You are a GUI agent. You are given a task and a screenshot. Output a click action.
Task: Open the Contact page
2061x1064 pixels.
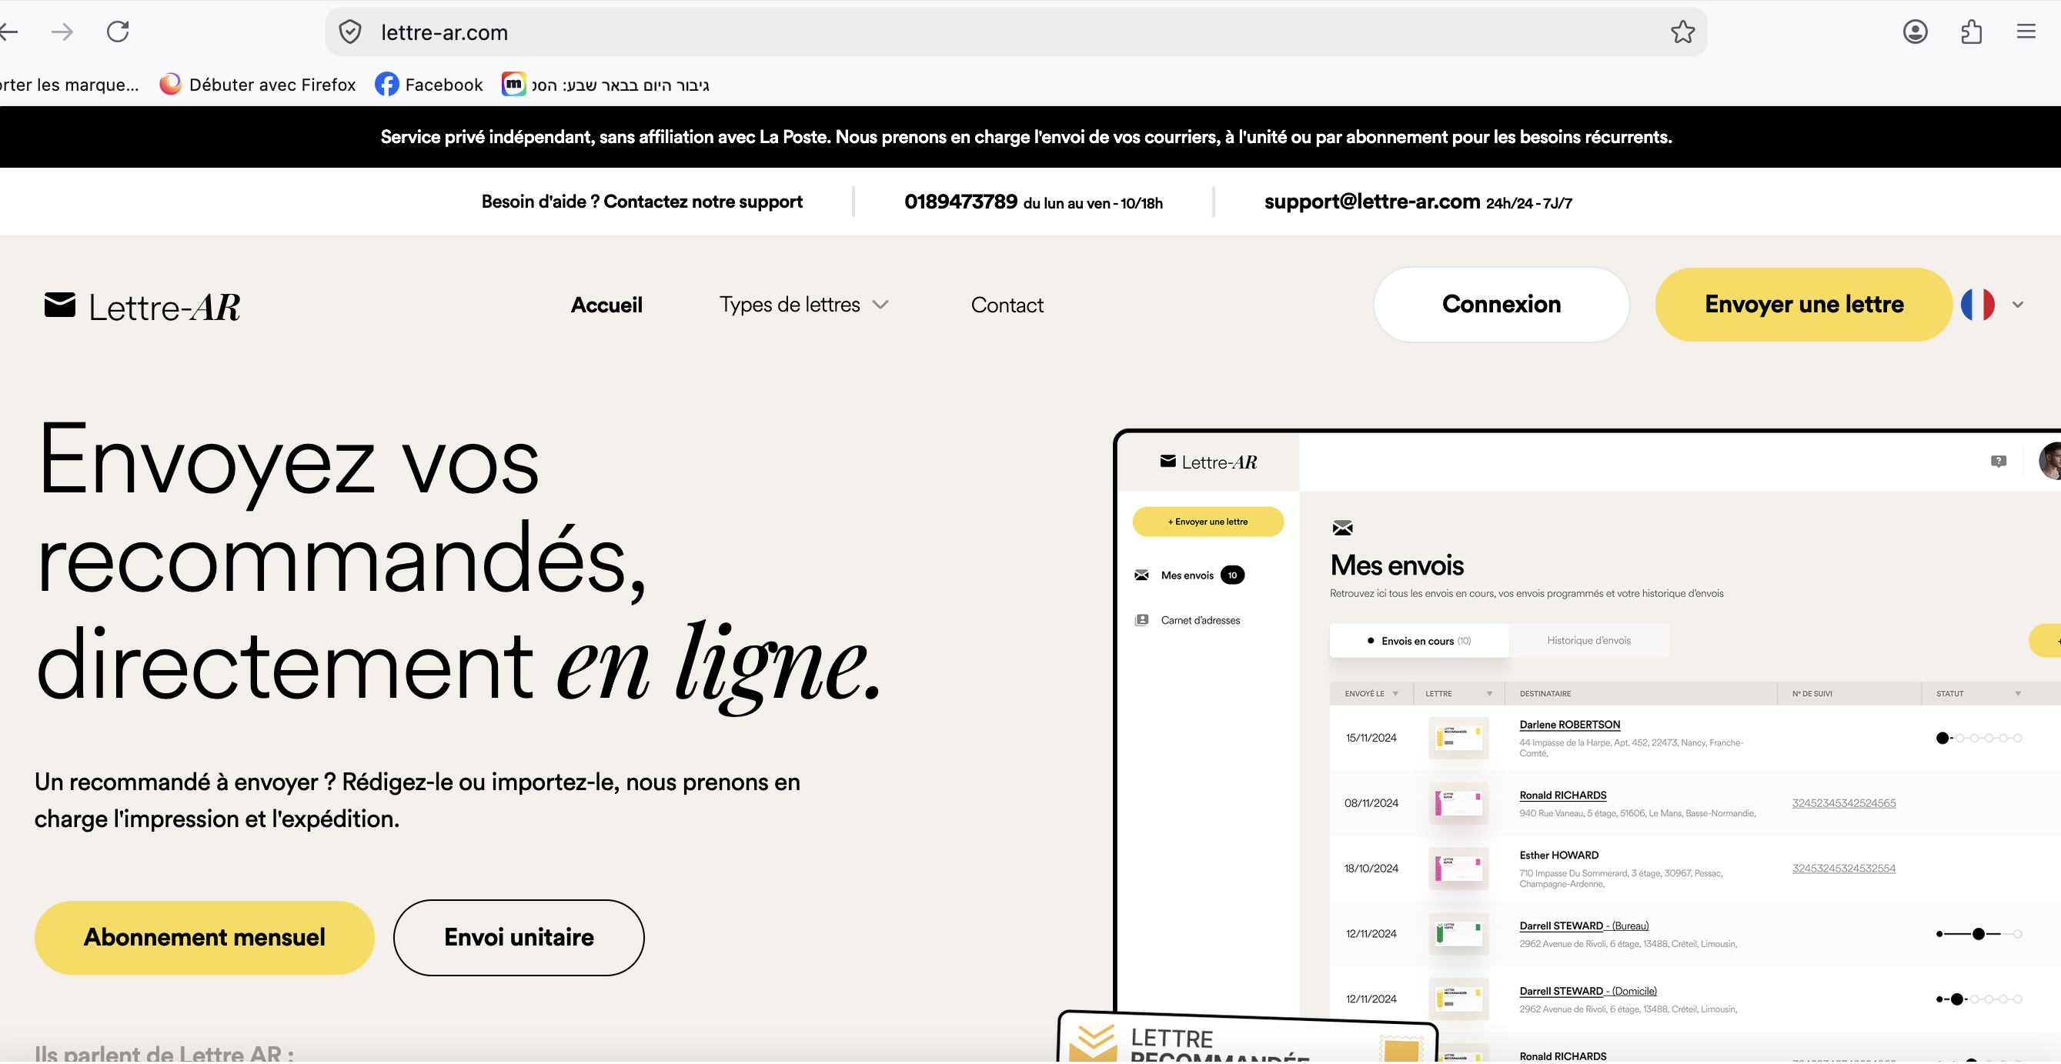click(1007, 305)
